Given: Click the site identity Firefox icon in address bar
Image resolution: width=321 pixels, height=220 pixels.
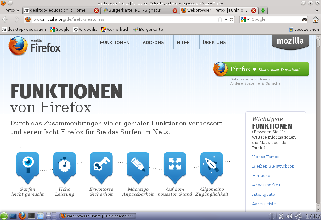Looking at the screenshot, I should [x=28, y=19].
